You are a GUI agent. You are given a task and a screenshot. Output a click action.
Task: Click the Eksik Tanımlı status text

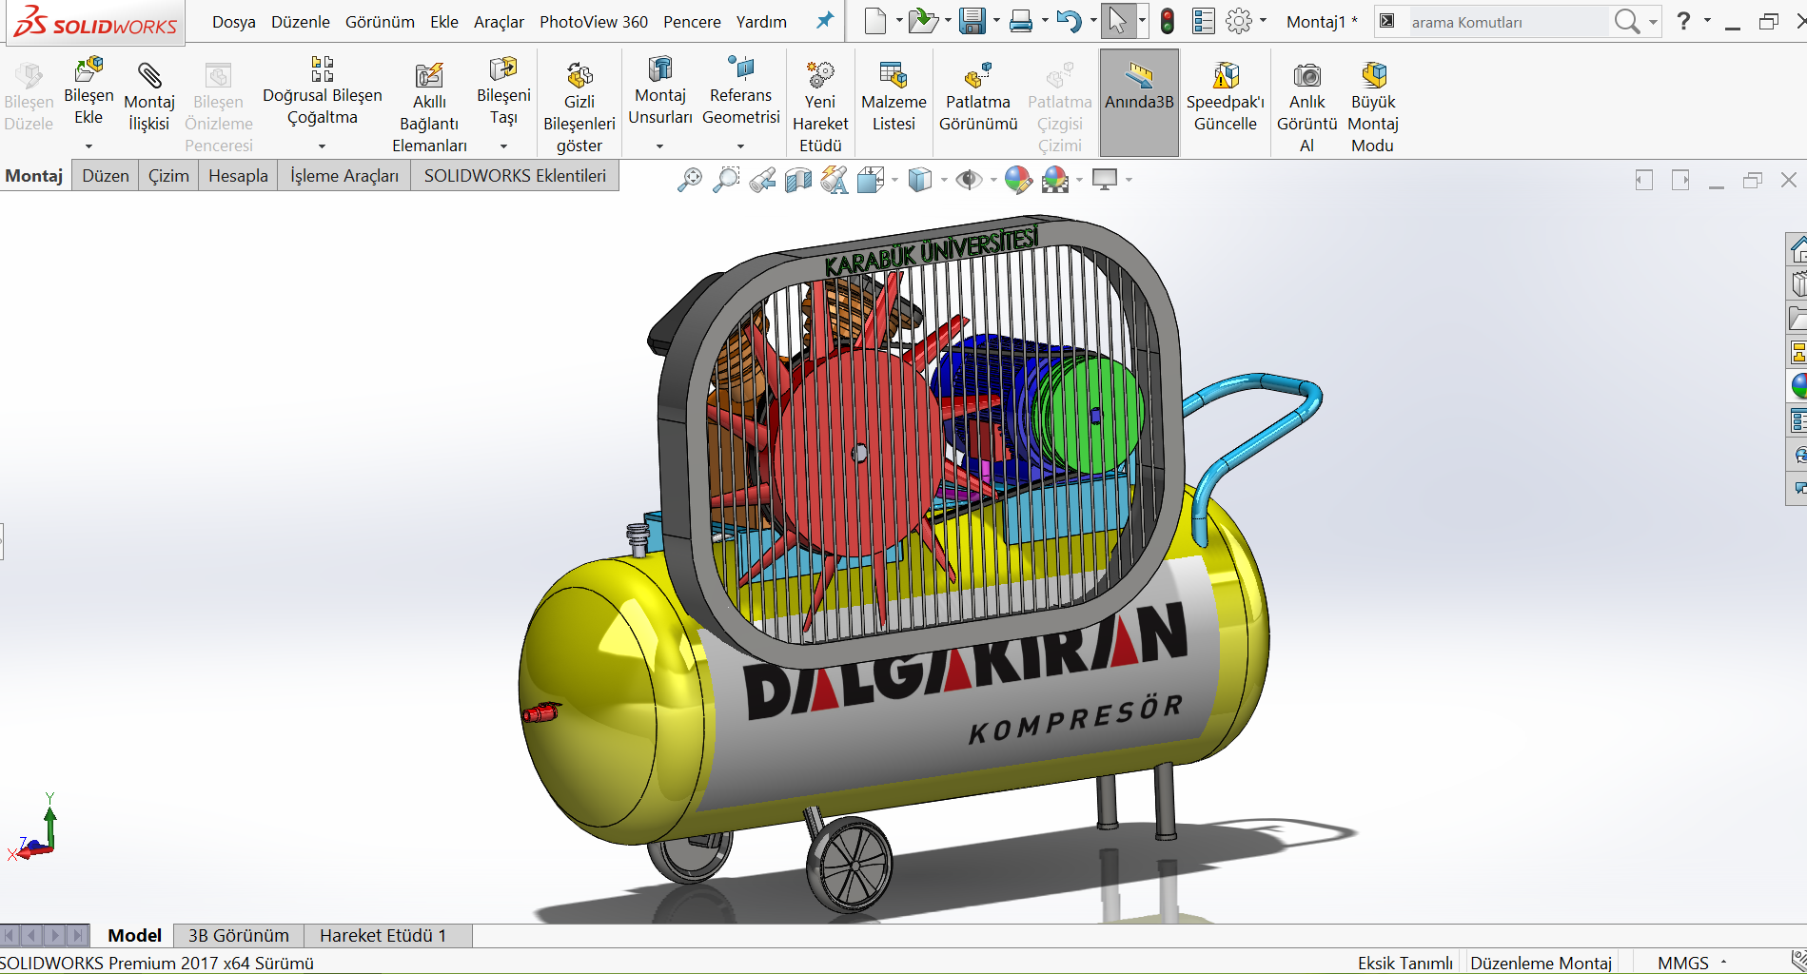(1404, 963)
